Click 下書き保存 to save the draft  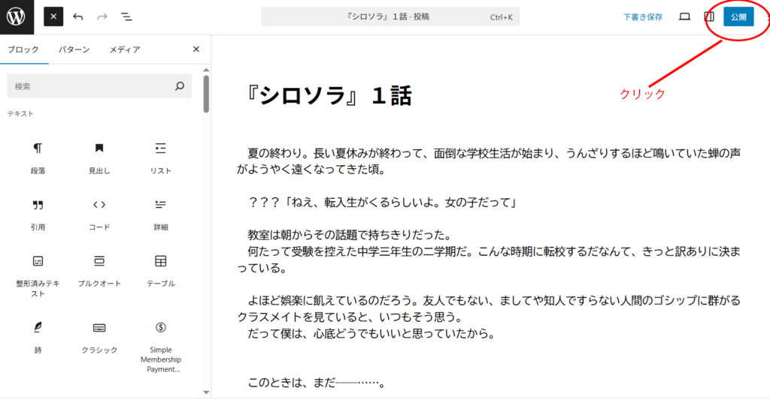coord(643,17)
